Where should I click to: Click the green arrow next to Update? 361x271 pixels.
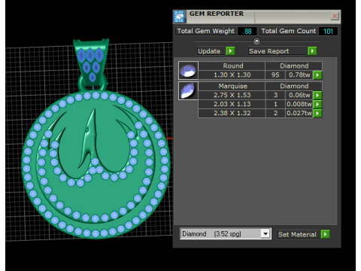click(230, 51)
